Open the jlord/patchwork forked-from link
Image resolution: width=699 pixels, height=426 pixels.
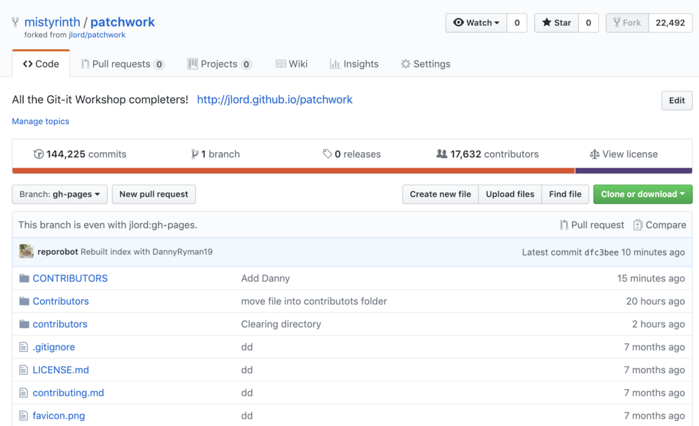coord(97,35)
